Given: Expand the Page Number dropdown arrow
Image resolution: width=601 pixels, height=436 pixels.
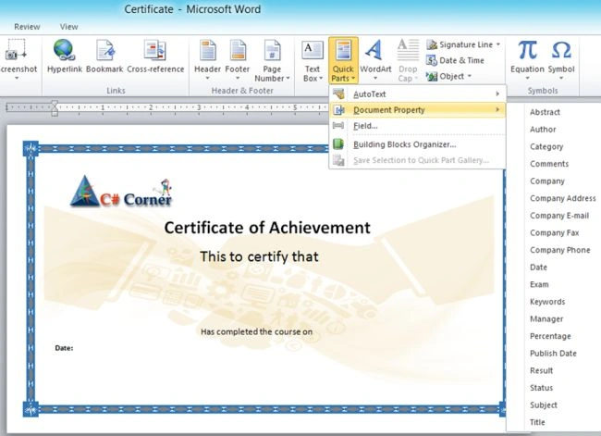Looking at the screenshot, I should [x=288, y=79].
